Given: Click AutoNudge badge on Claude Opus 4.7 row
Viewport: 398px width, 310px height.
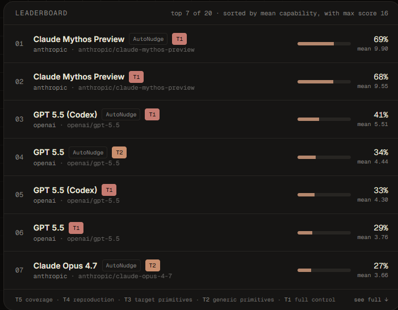Looking at the screenshot, I should (122, 266).
